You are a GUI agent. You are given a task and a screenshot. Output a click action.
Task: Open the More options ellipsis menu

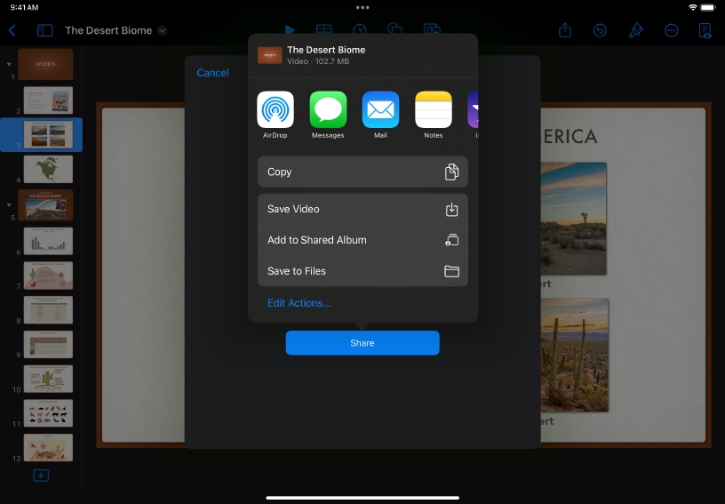671,30
